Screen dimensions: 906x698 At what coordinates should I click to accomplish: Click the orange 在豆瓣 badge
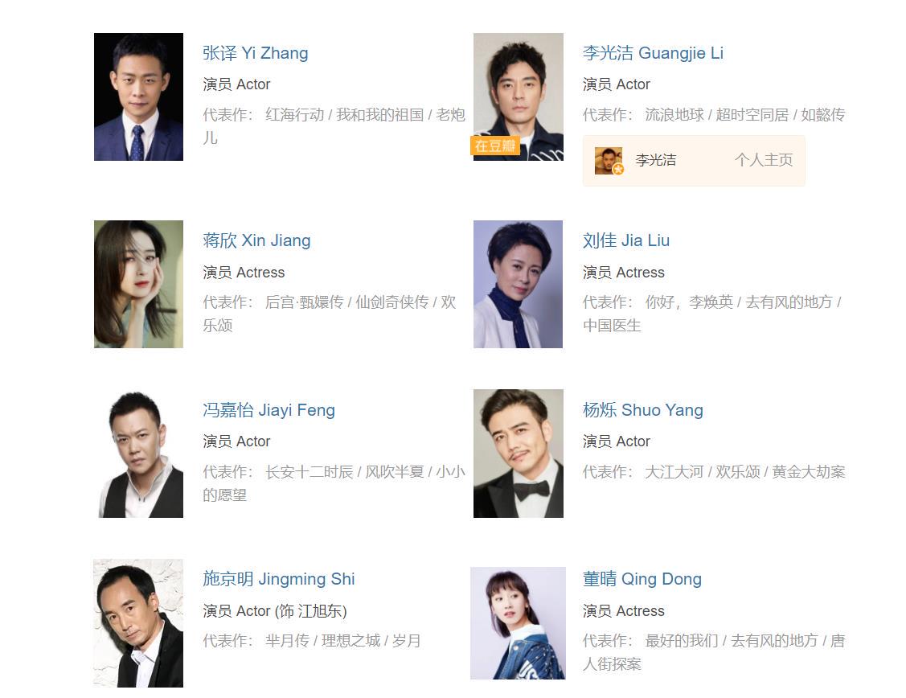click(495, 146)
